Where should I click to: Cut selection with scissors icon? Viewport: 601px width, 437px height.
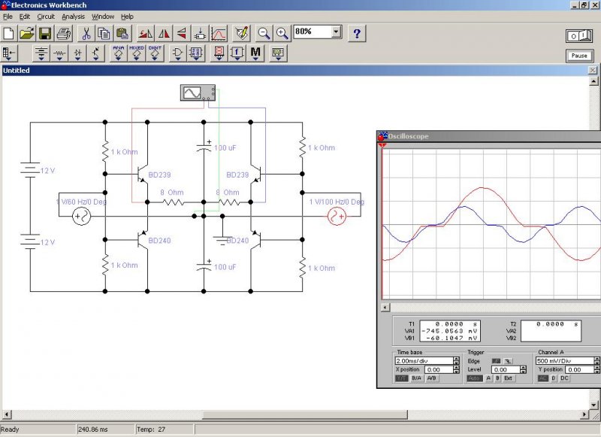86,34
